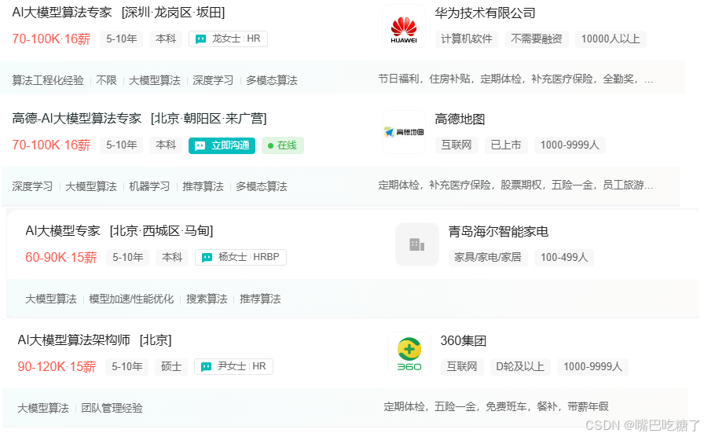Contact 龙女士 HR recruiter
Image resolution: width=704 pixels, height=437 pixels.
tap(228, 39)
